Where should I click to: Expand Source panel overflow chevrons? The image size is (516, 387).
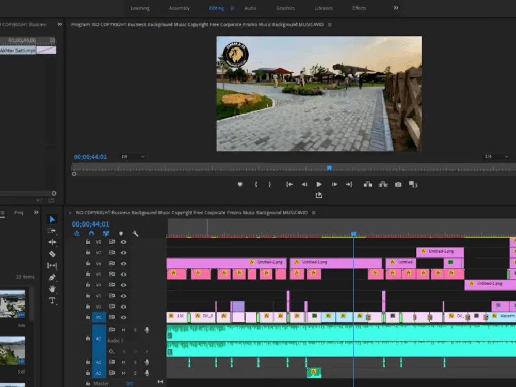click(x=60, y=24)
